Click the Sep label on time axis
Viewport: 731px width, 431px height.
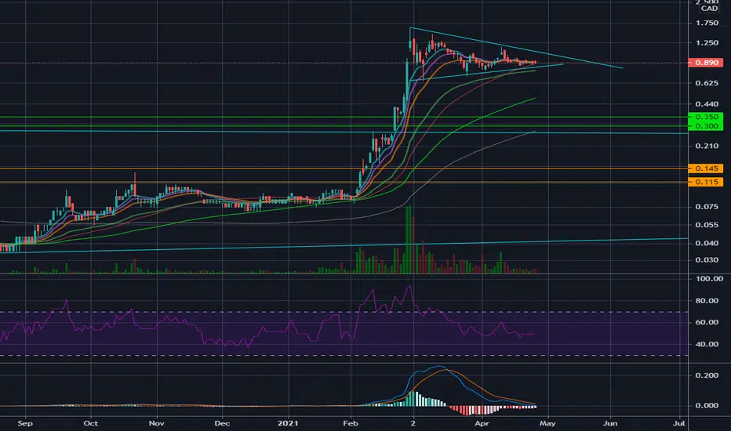(x=25, y=423)
